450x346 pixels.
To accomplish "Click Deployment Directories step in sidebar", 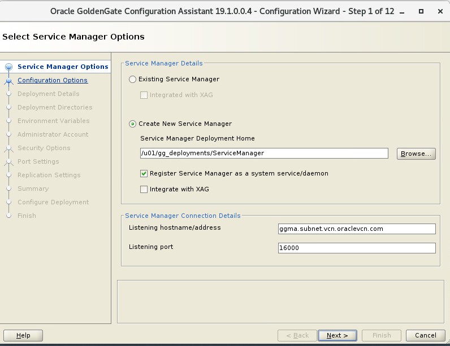I will pos(55,107).
